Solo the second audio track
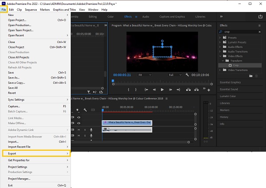The height and width of the screenshot is (188, 266). point(85,136)
